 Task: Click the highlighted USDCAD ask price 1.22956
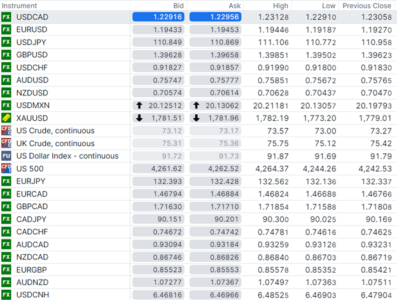[214, 17]
